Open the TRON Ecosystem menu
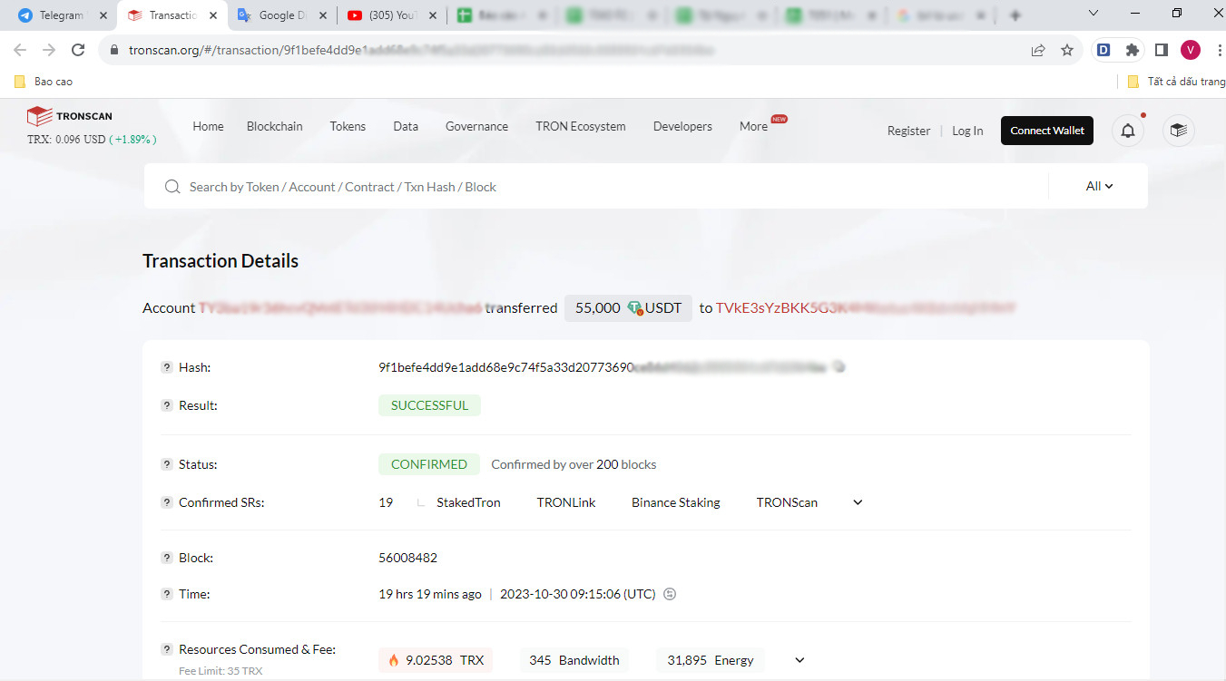This screenshot has height=681, width=1226. pos(581,126)
